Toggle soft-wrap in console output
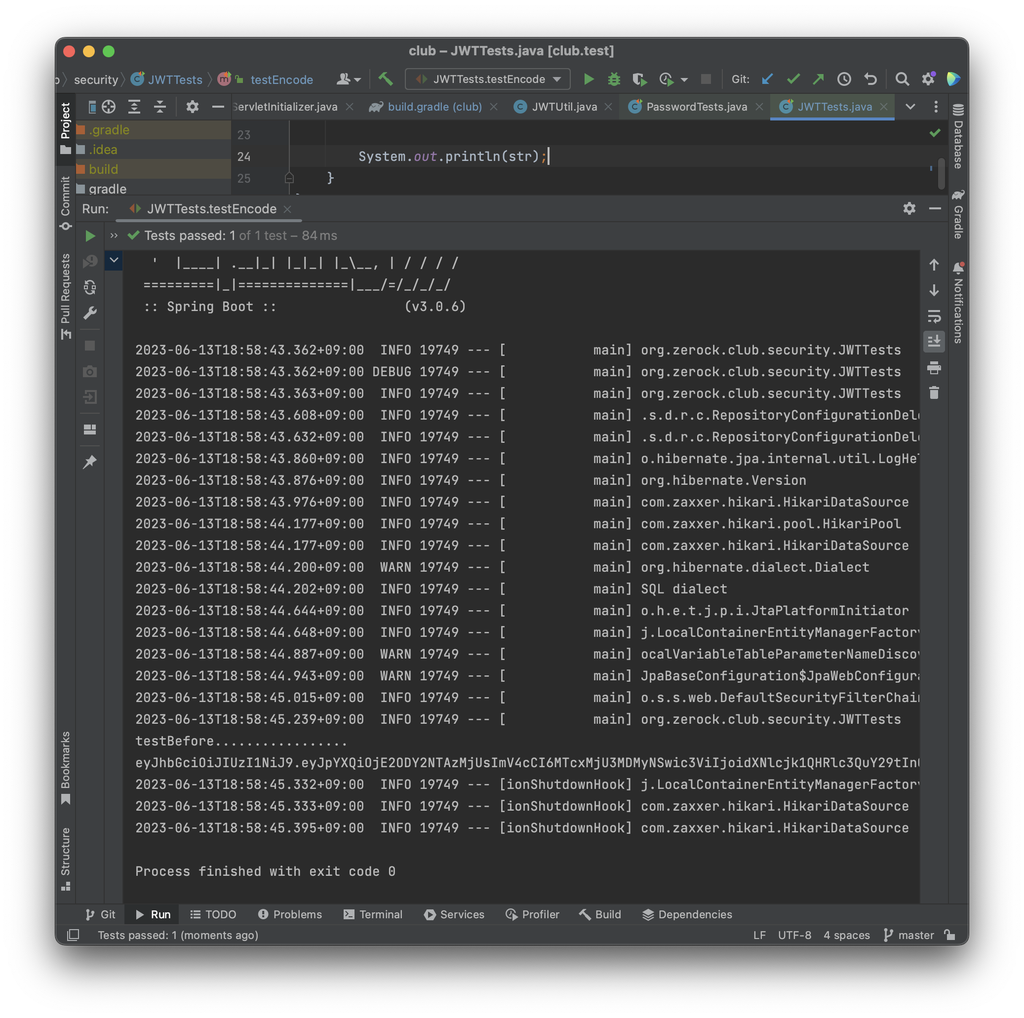This screenshot has width=1024, height=1018. (x=934, y=316)
